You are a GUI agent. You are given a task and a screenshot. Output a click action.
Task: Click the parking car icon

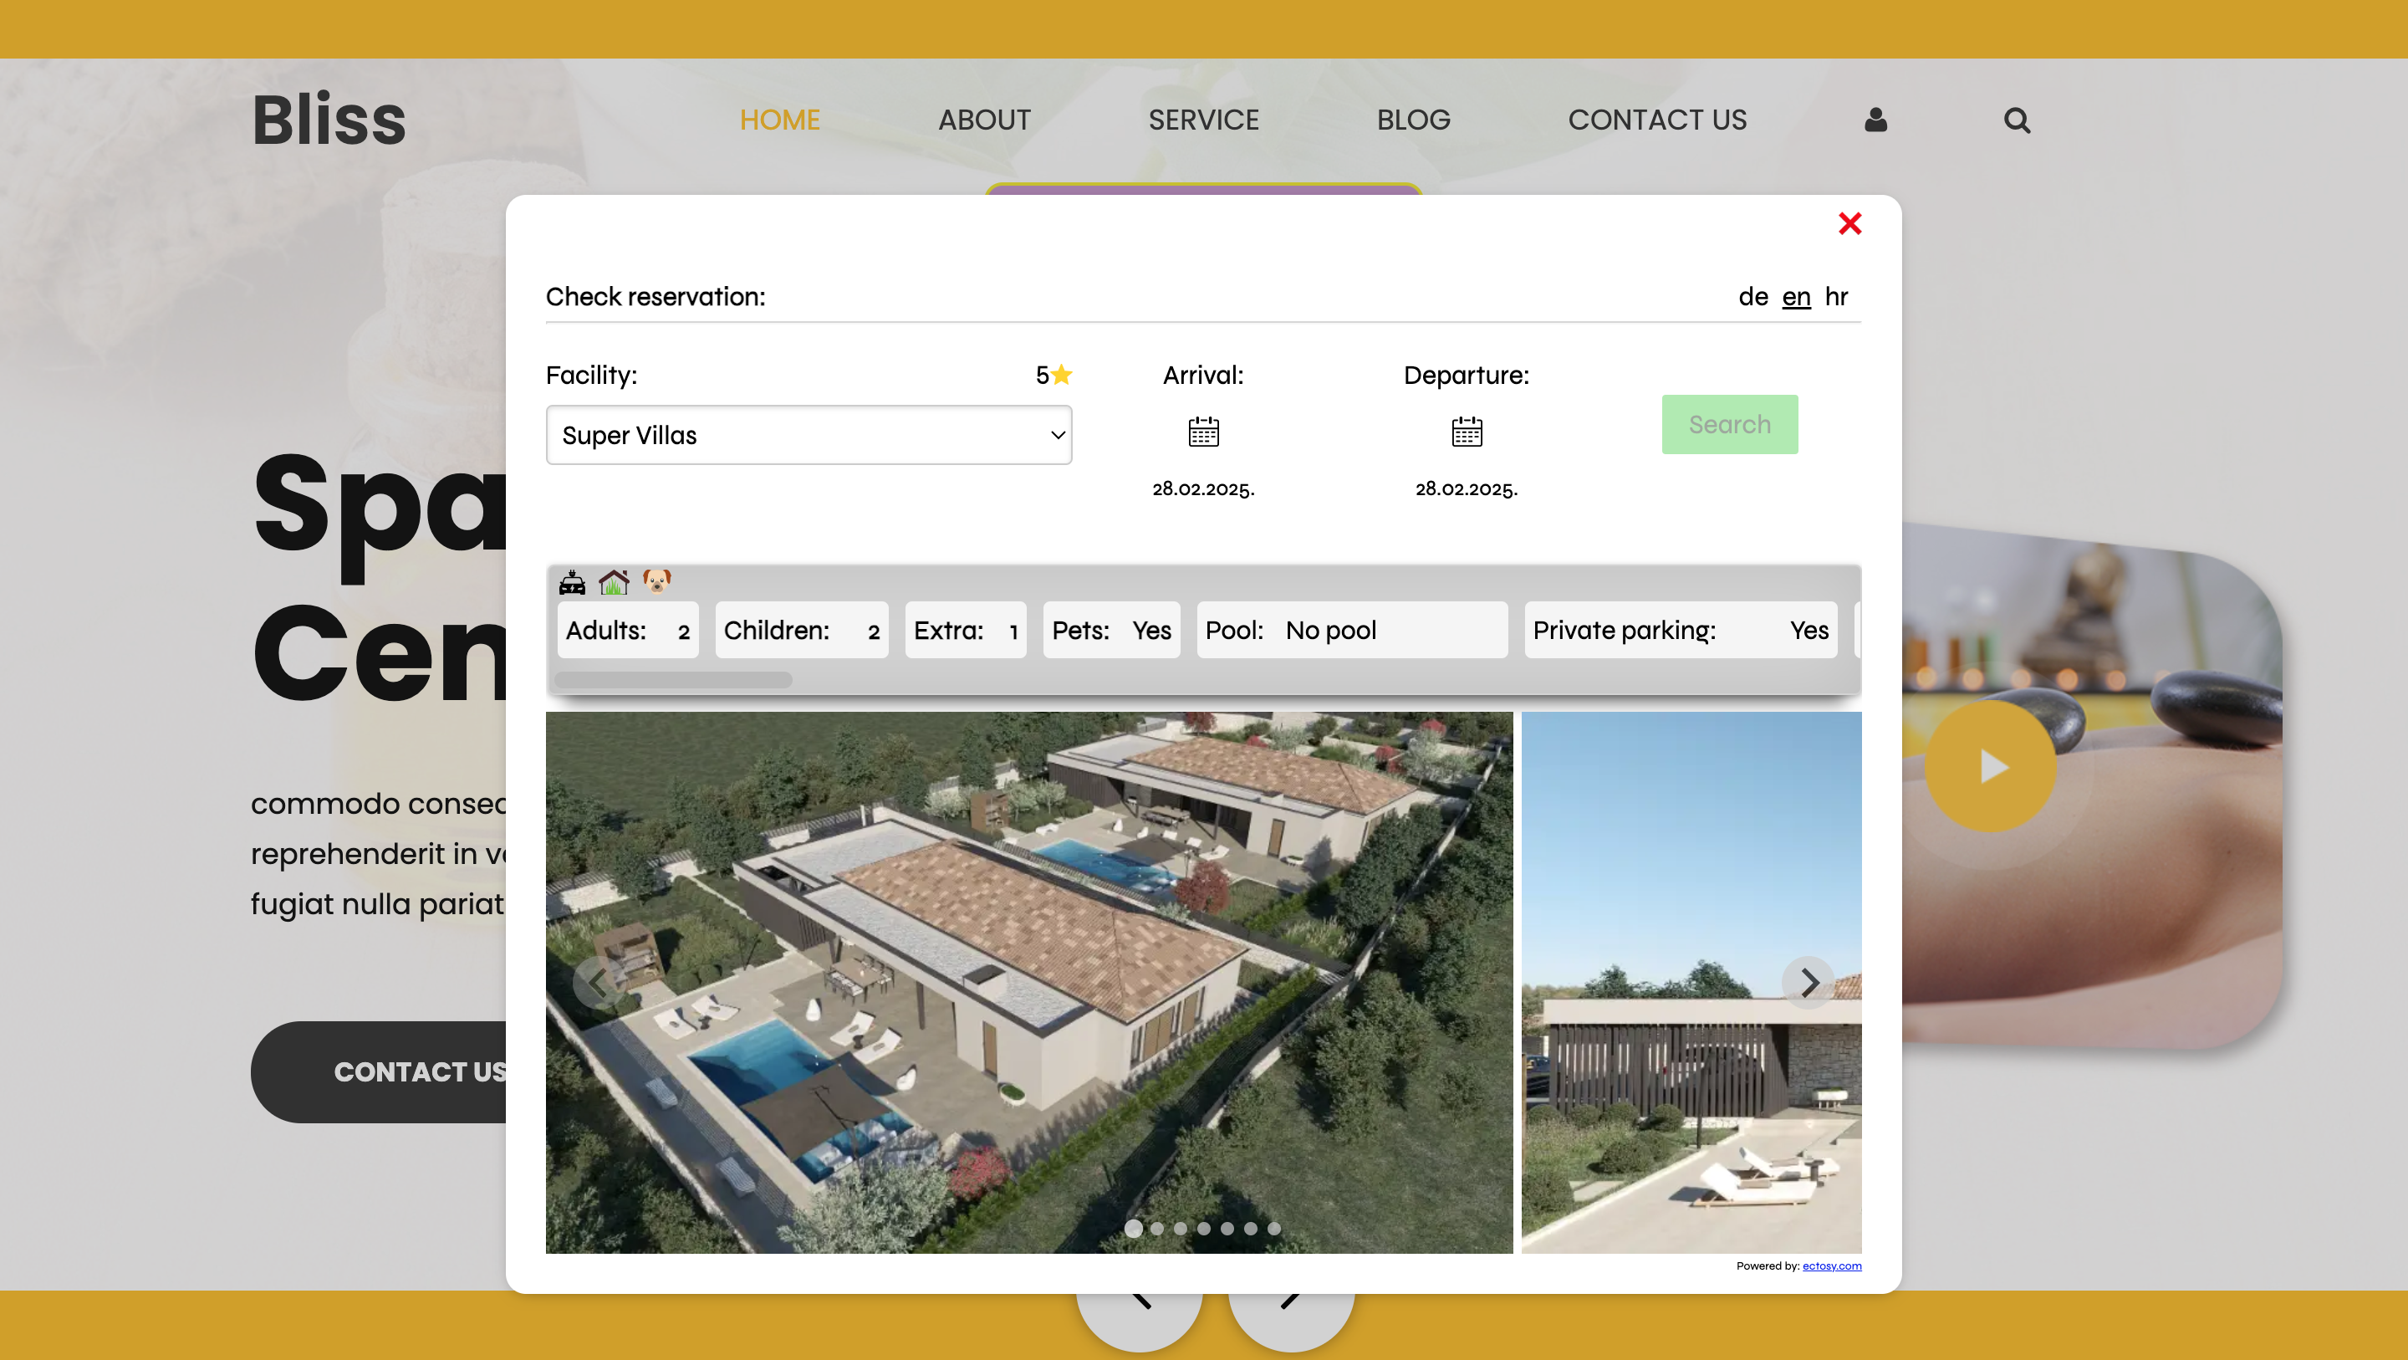(x=572, y=583)
